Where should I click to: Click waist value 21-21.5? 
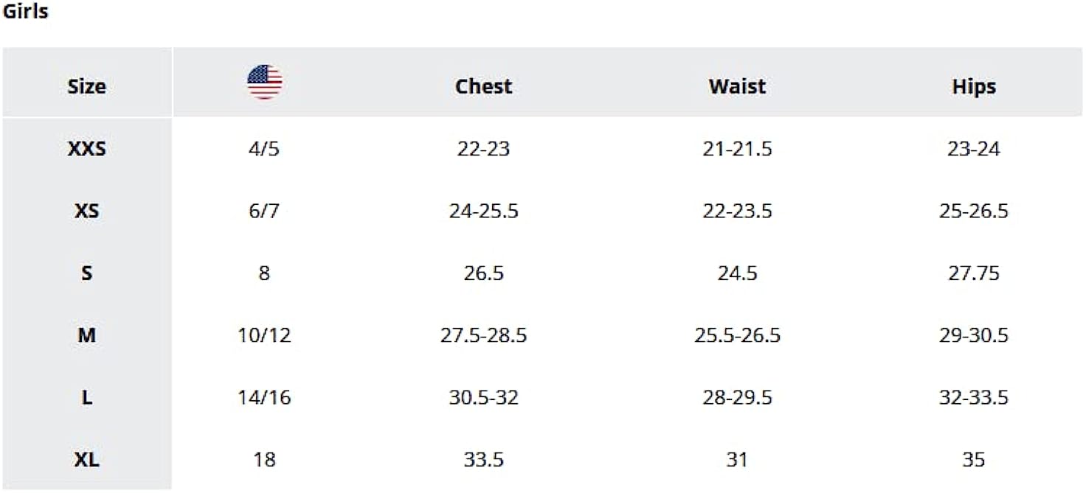[x=737, y=149]
